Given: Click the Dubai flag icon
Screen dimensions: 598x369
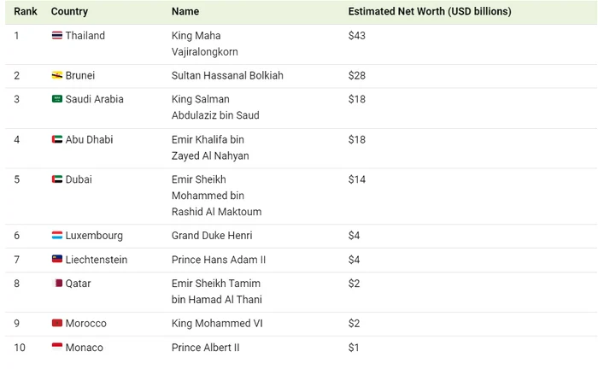Looking at the screenshot, I should click(x=57, y=179).
